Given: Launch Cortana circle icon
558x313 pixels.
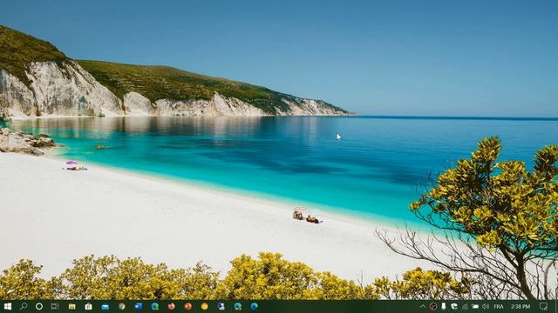Looking at the screenshot, I should click(x=39, y=306).
